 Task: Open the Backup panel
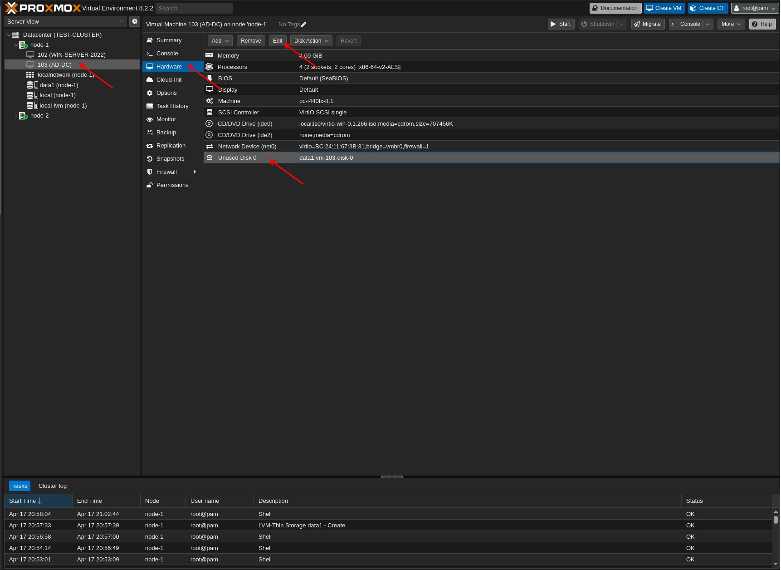(166, 133)
